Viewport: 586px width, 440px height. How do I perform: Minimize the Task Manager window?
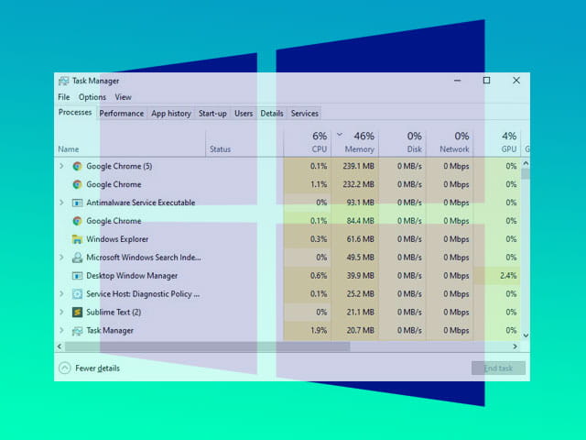458,81
